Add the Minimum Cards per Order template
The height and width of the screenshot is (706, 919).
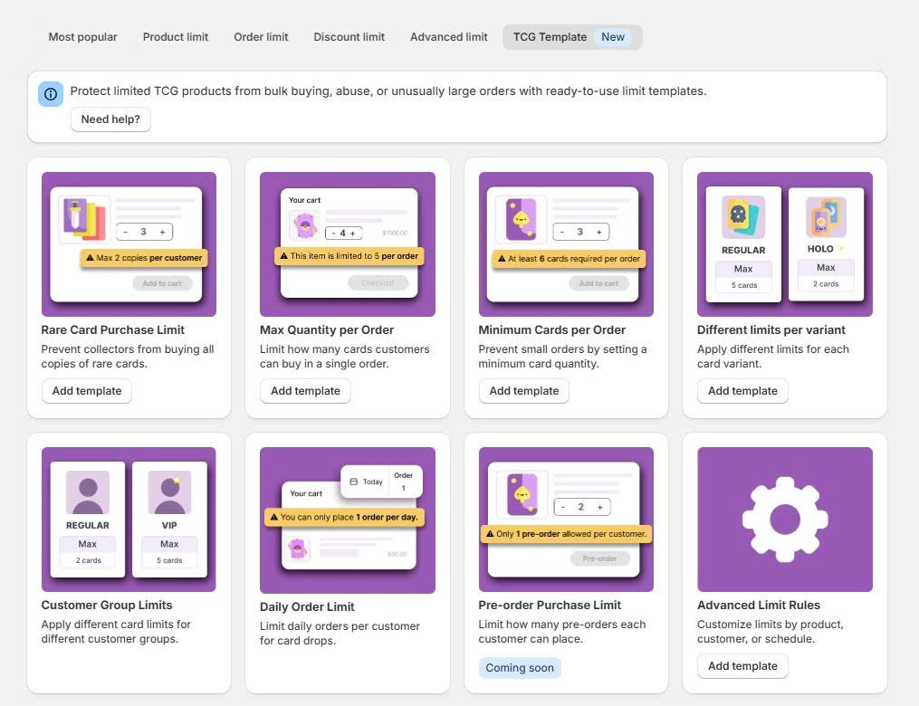click(x=524, y=391)
